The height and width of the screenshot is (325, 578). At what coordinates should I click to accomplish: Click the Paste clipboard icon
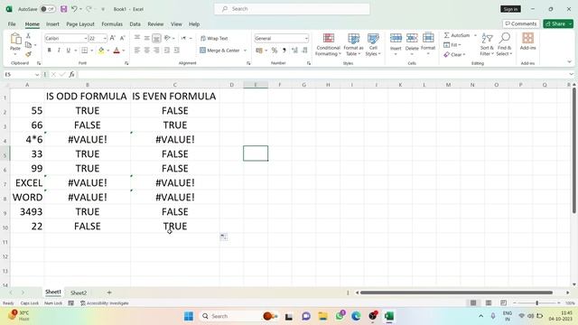[x=15, y=38]
